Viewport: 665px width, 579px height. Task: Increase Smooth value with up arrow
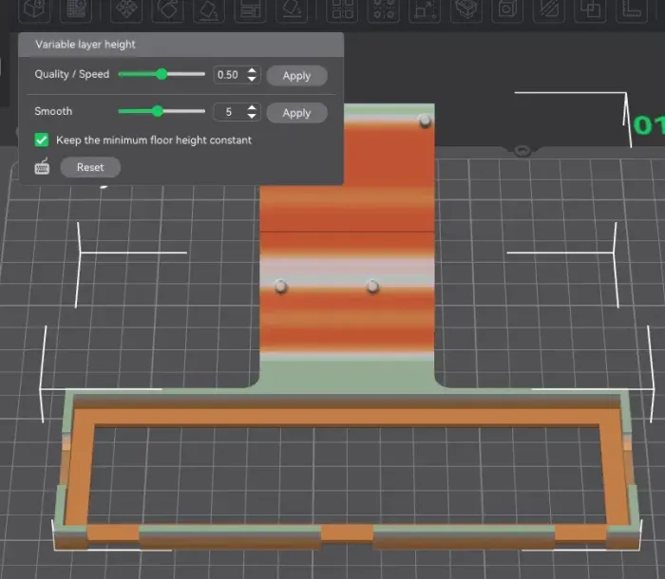coord(252,107)
